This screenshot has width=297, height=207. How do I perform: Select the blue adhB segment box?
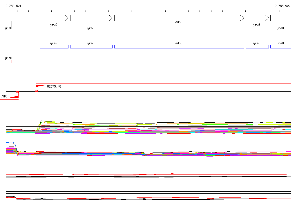(179, 47)
